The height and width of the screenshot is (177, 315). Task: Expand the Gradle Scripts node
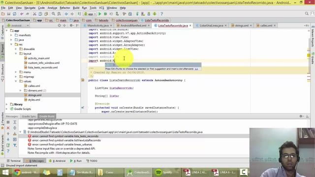tap(7, 109)
